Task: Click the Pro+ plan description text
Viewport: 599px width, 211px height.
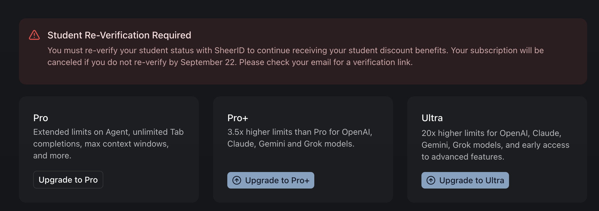Action: click(x=299, y=138)
